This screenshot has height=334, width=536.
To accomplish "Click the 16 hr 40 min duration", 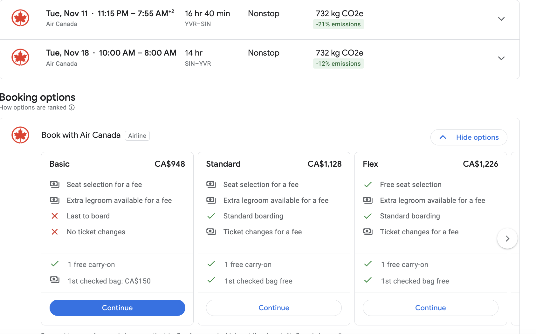I will pyautogui.click(x=207, y=13).
